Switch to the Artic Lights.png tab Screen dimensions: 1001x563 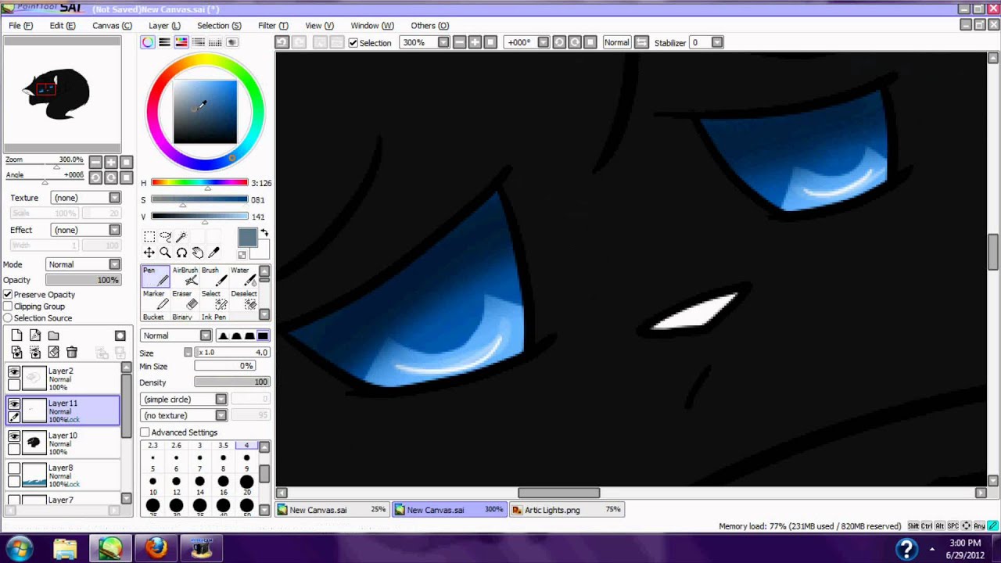coord(567,510)
